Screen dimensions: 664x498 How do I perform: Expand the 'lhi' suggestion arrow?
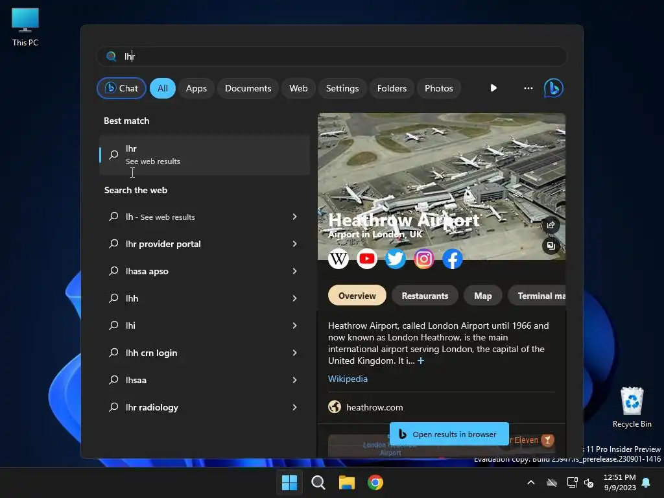295,326
